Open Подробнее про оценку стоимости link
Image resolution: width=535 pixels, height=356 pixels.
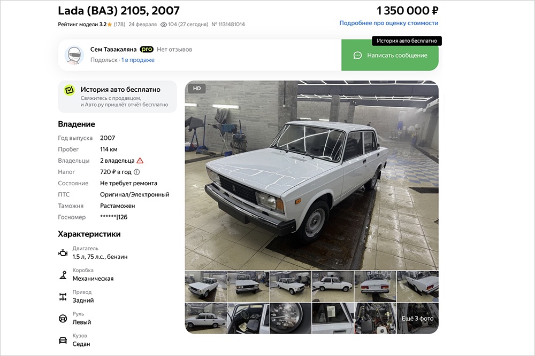click(x=388, y=23)
